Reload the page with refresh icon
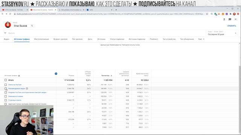241x135 pixels. click(10, 14)
